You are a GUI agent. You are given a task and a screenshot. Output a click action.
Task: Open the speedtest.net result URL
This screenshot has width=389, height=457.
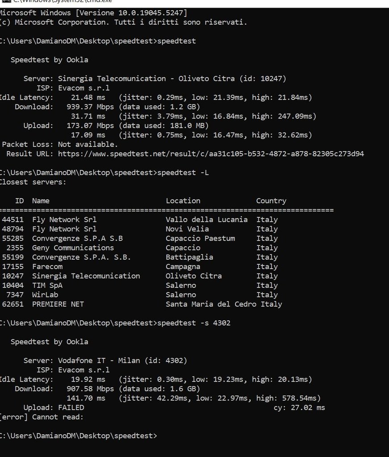[211, 154]
